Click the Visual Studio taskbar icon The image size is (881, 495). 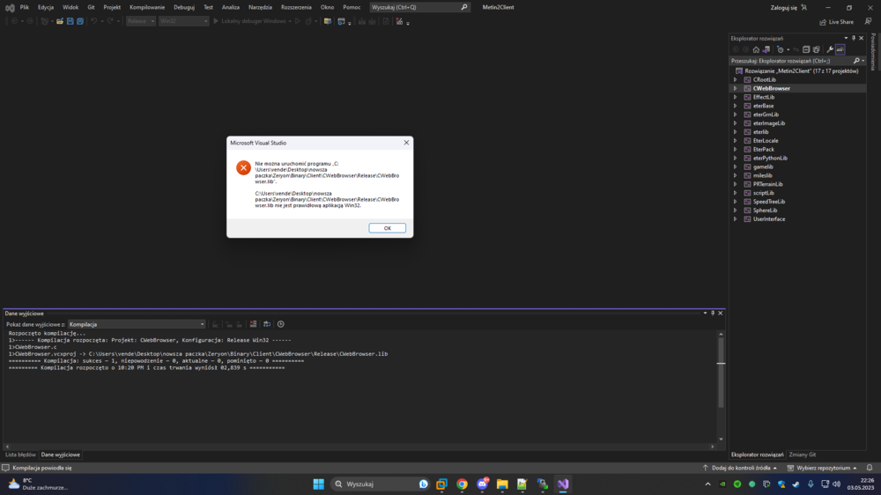(563, 484)
